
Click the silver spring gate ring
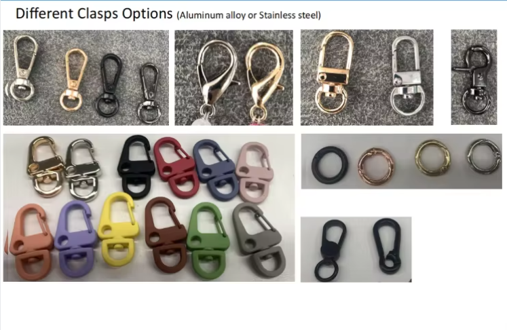pyautogui.click(x=484, y=157)
